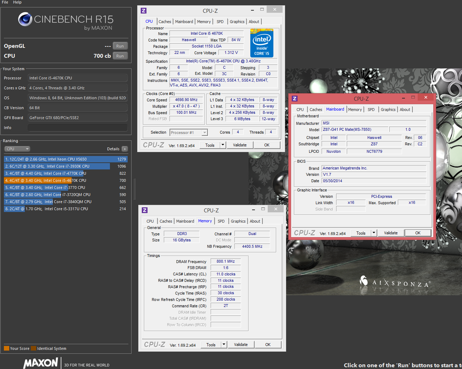Switch to Mainboard tab in Memory CPU-Z window
The height and width of the screenshot is (369, 462).
pos(185,221)
